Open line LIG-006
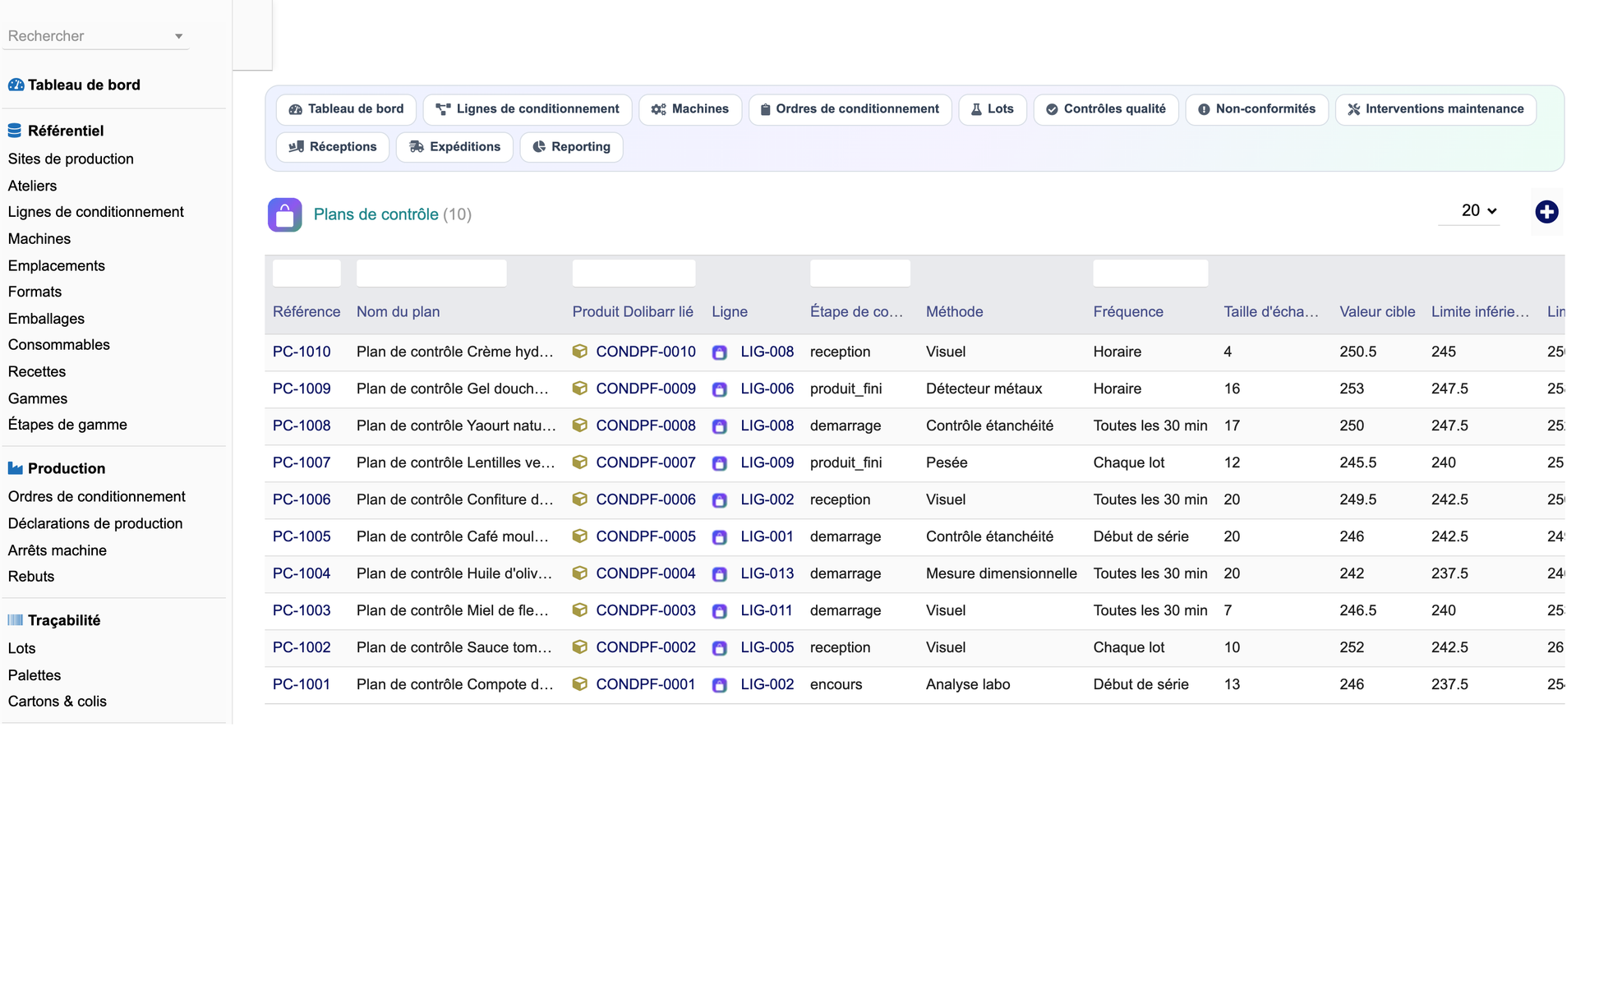The width and height of the screenshot is (1599, 989). [x=767, y=389]
